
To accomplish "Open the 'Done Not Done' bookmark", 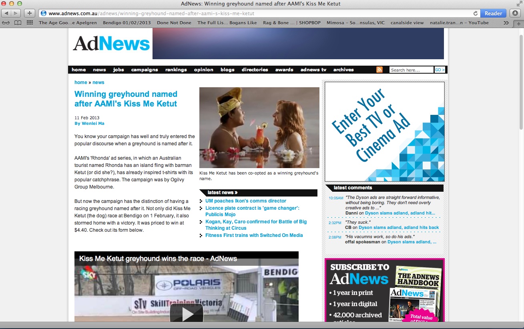I will pyautogui.click(x=174, y=23).
